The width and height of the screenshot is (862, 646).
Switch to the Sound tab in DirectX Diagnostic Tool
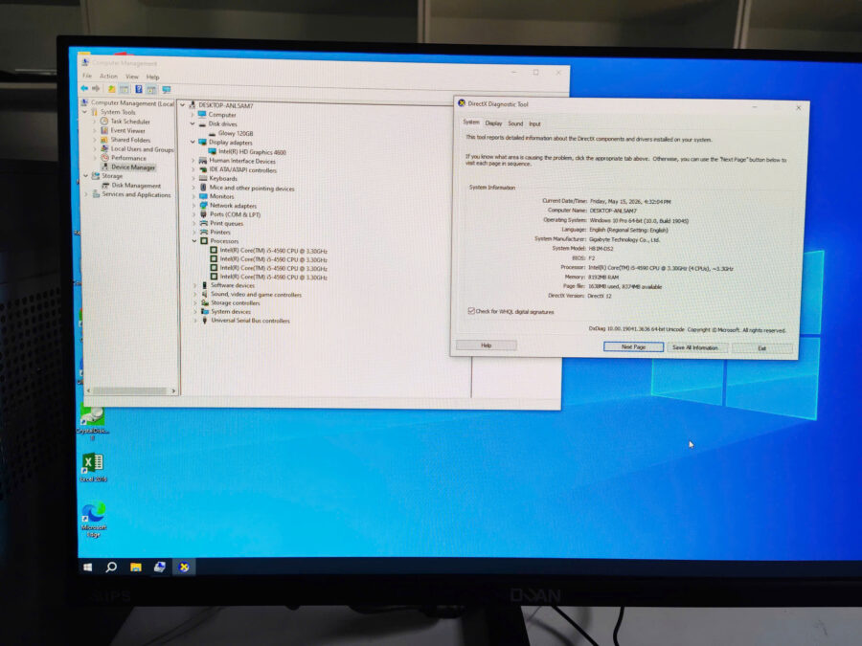click(515, 123)
